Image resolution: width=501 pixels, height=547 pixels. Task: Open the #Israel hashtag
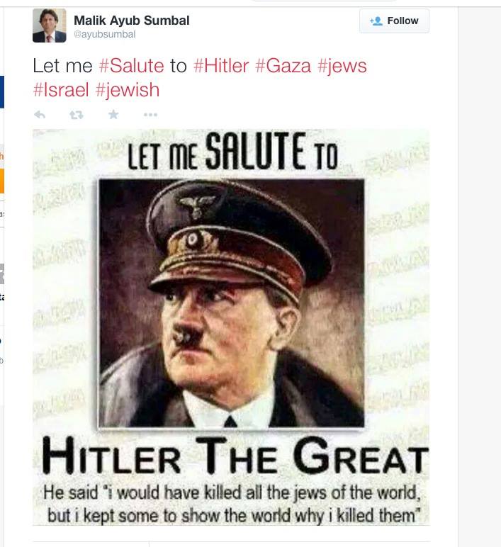coord(61,90)
